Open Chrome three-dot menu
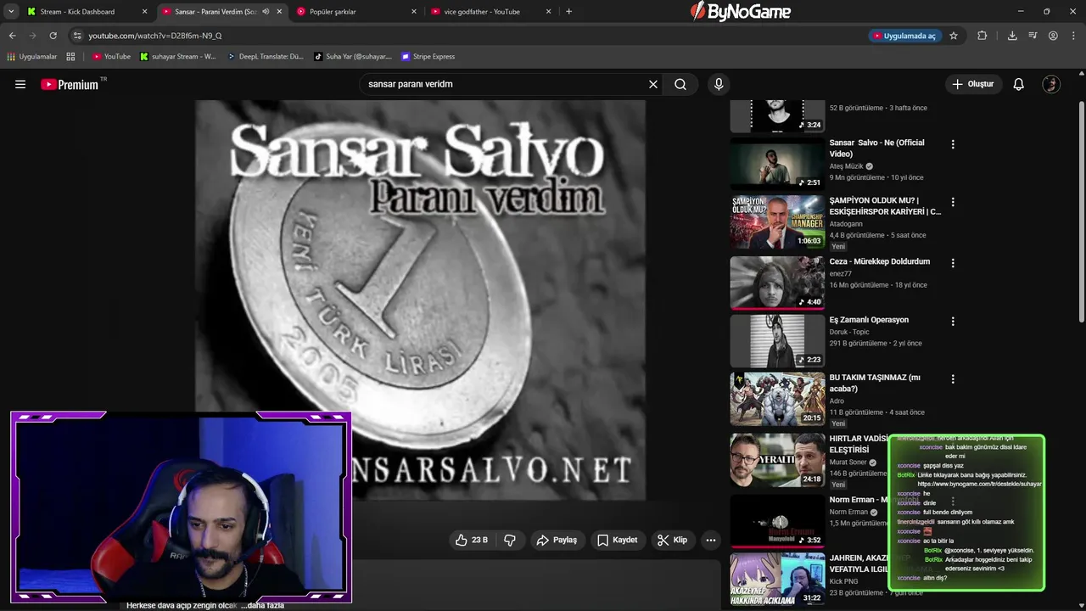This screenshot has width=1086, height=611. [x=1073, y=36]
